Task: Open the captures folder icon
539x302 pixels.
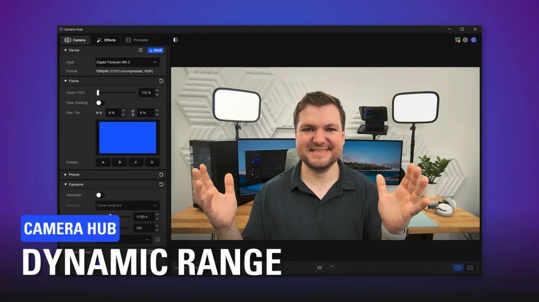Action: pos(333,268)
